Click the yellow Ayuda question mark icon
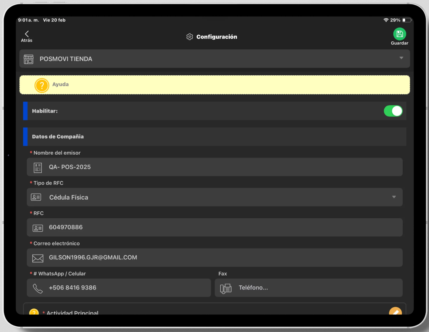This screenshot has width=429, height=332. (42, 85)
